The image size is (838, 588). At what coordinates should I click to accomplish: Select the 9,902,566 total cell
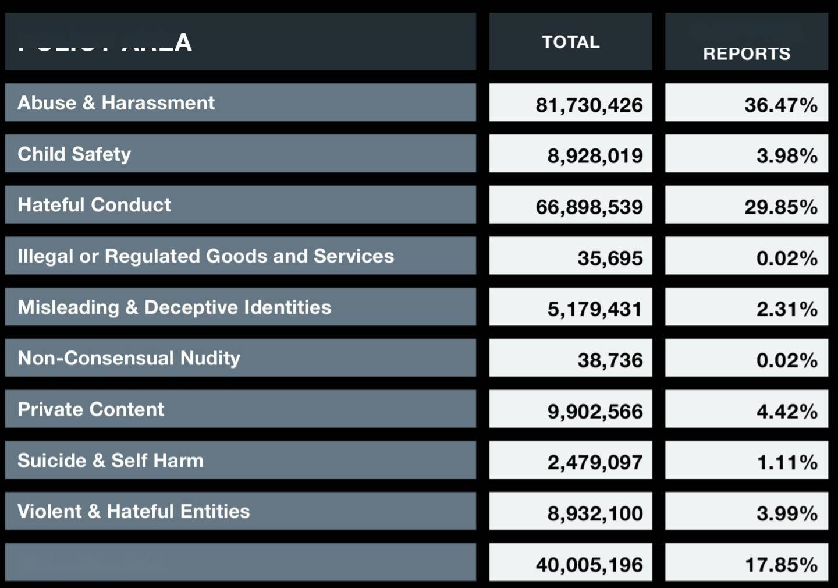(x=595, y=412)
